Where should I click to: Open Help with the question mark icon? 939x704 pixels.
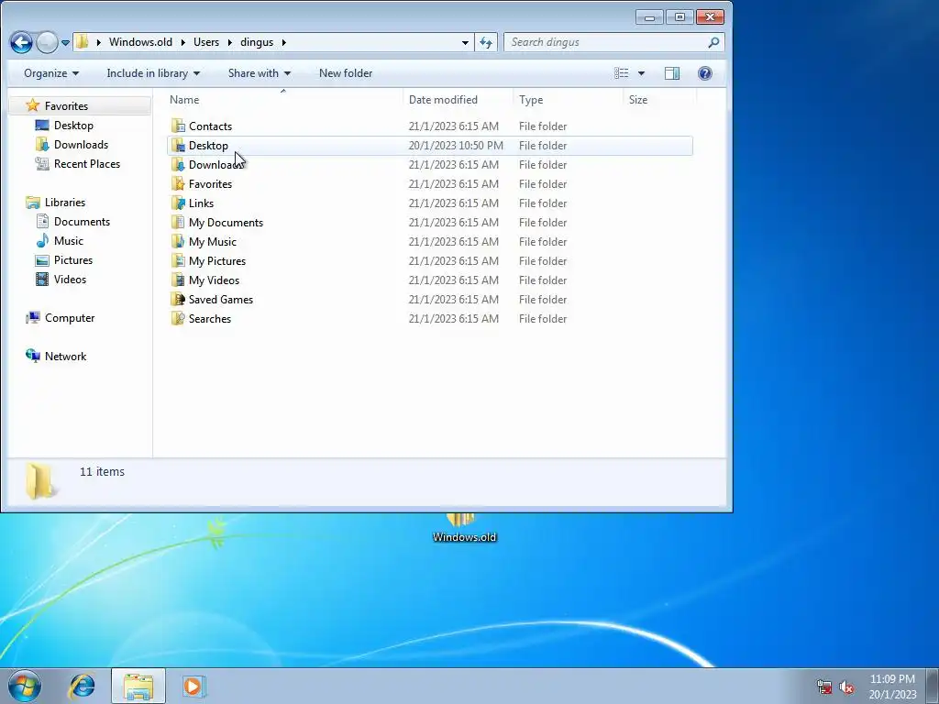pyautogui.click(x=705, y=73)
